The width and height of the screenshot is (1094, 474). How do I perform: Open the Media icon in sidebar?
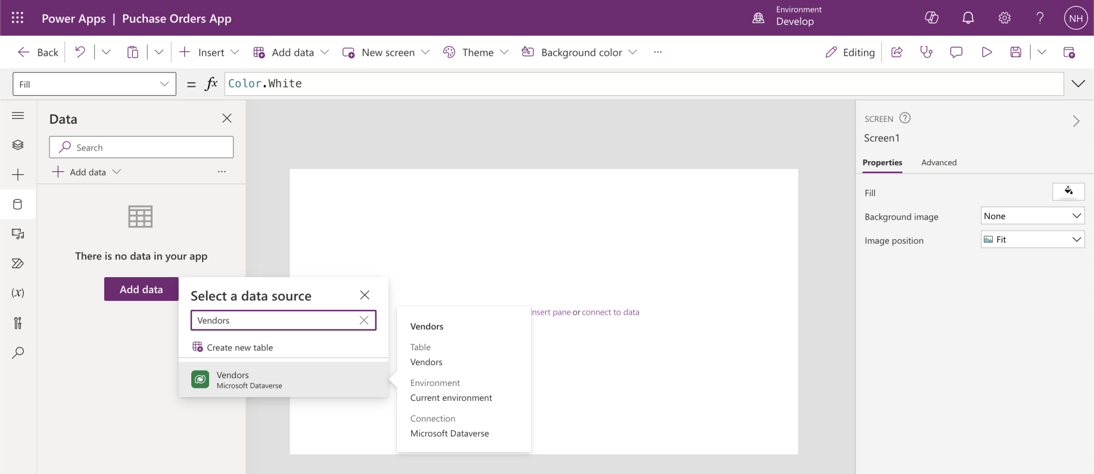[18, 234]
